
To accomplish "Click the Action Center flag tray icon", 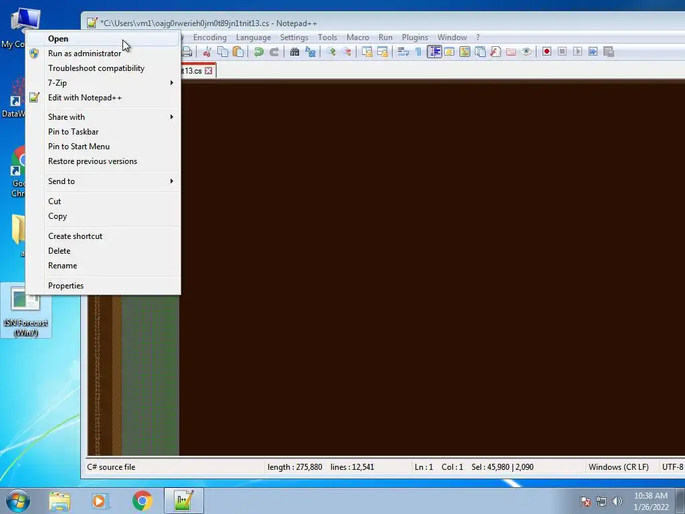I will [585, 501].
